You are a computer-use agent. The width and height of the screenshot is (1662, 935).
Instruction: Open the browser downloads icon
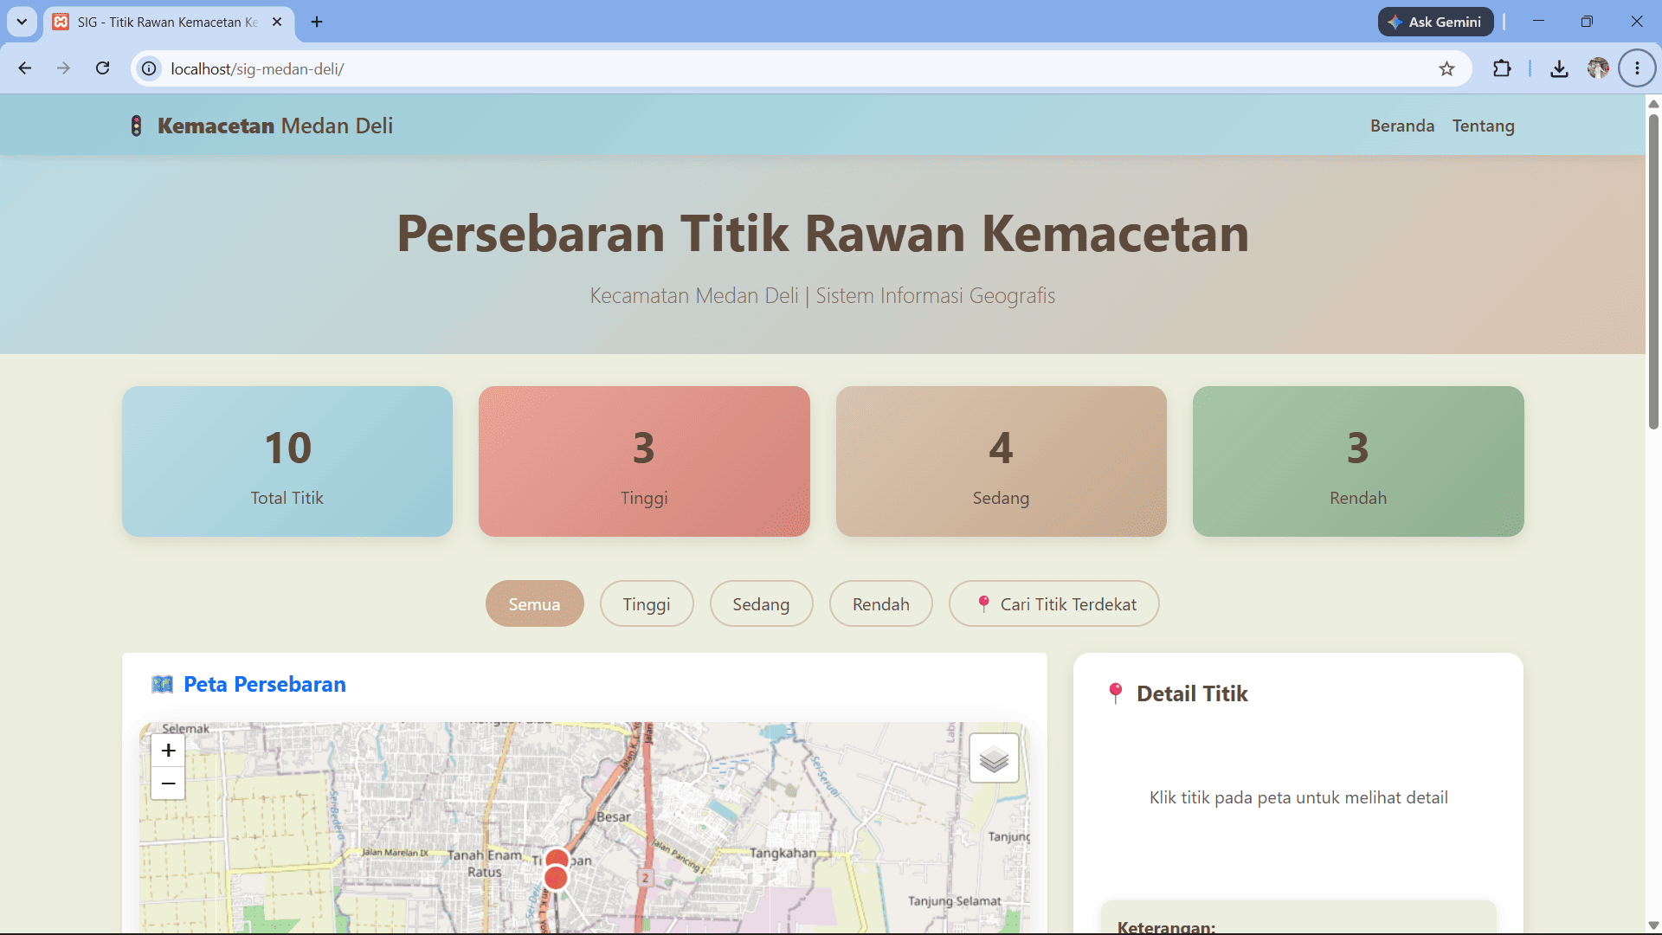[1559, 69]
